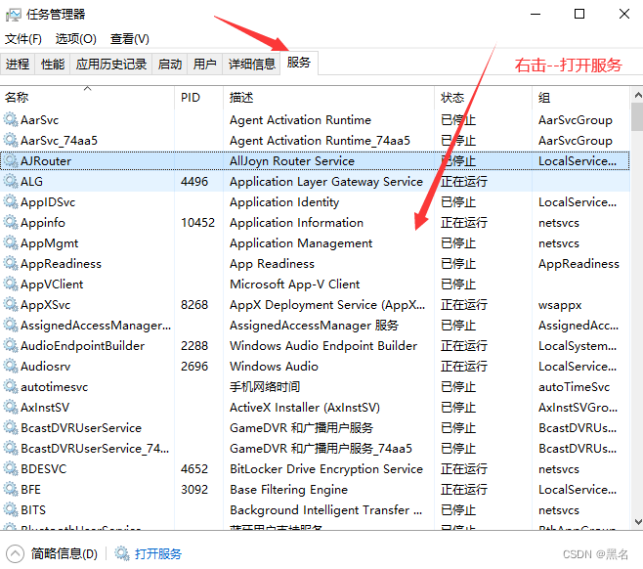The width and height of the screenshot is (643, 569).
Task: Select the Windows Audio Endpoint Builder description
Action: click(x=323, y=345)
